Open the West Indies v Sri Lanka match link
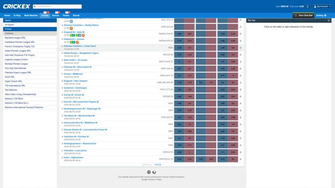335x188 pixels. tap(75, 60)
